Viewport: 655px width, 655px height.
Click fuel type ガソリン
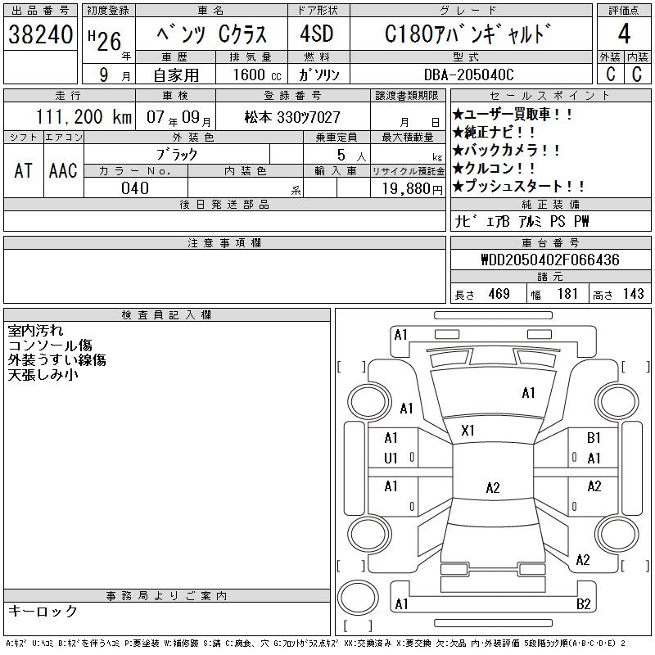pyautogui.click(x=318, y=75)
